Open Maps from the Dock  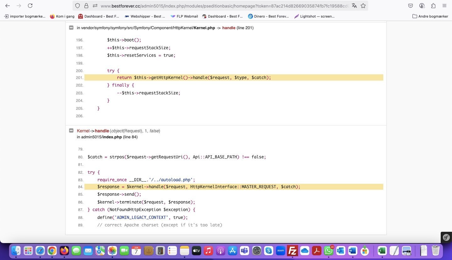pos(100,251)
